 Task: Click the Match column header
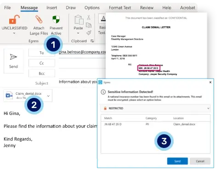pyautogui.click(x=108, y=118)
